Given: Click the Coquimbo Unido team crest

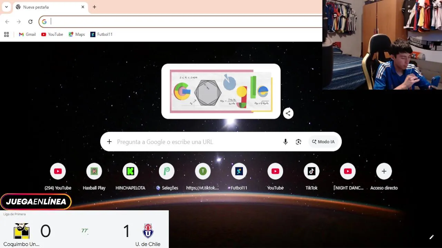Looking at the screenshot, I should pyautogui.click(x=21, y=231).
